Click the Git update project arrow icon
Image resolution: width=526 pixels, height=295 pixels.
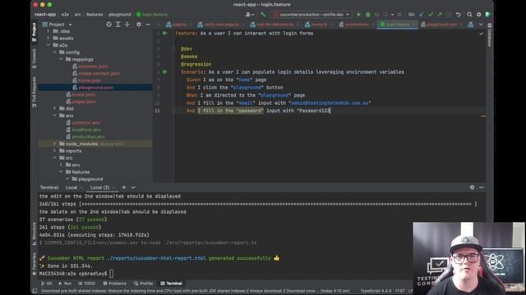tap(422, 15)
